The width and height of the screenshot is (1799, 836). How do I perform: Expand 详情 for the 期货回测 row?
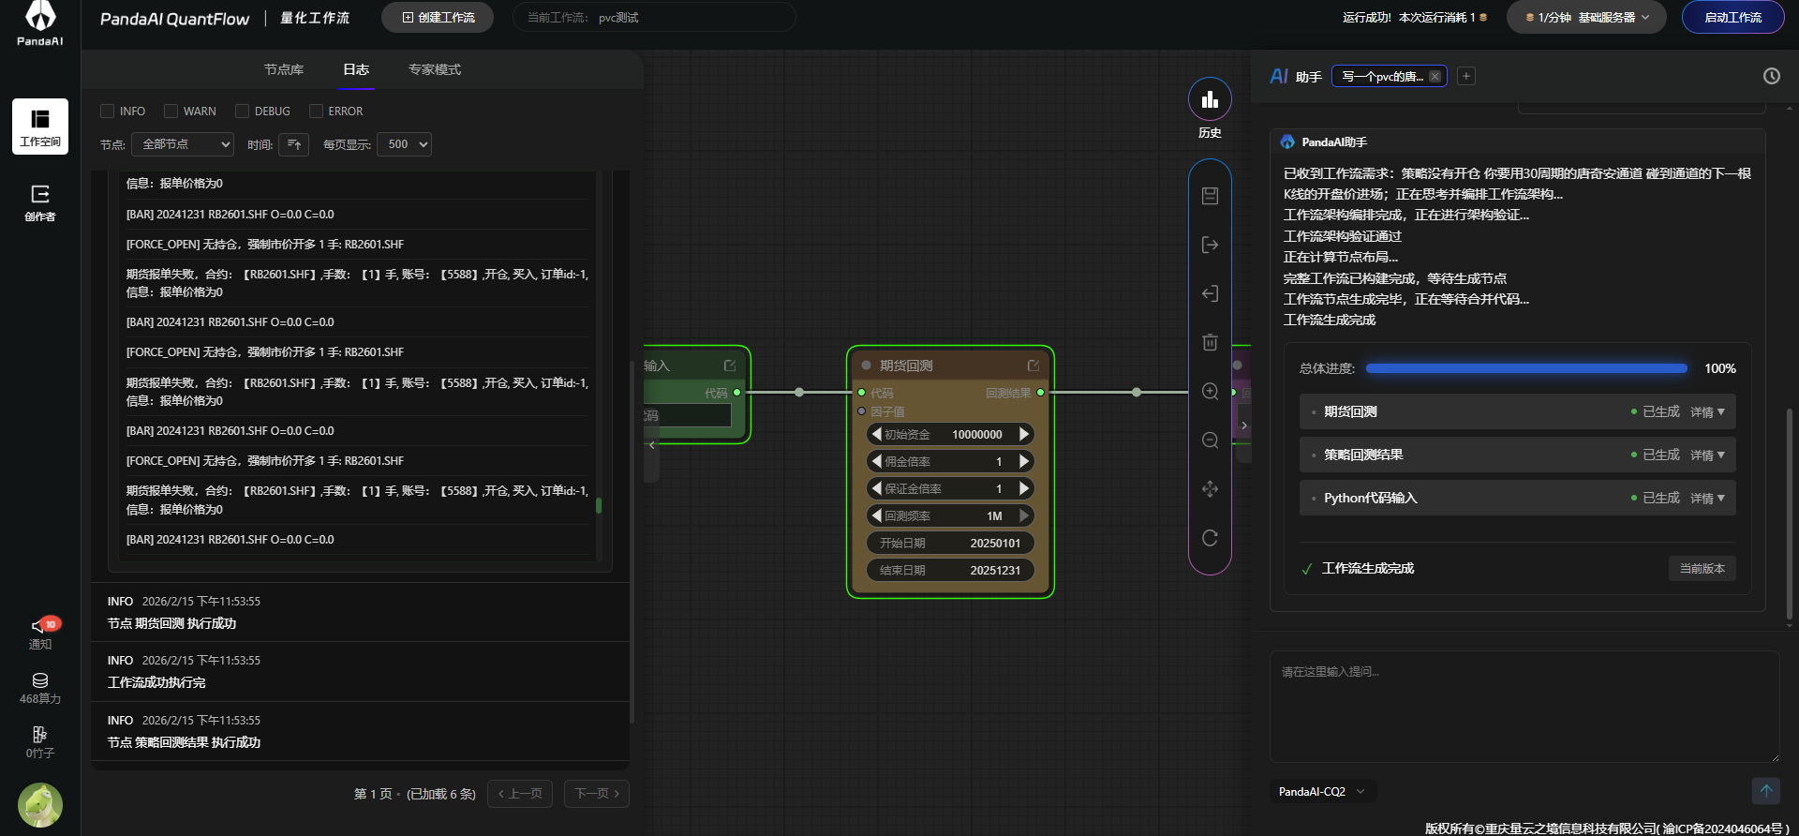click(x=1707, y=412)
